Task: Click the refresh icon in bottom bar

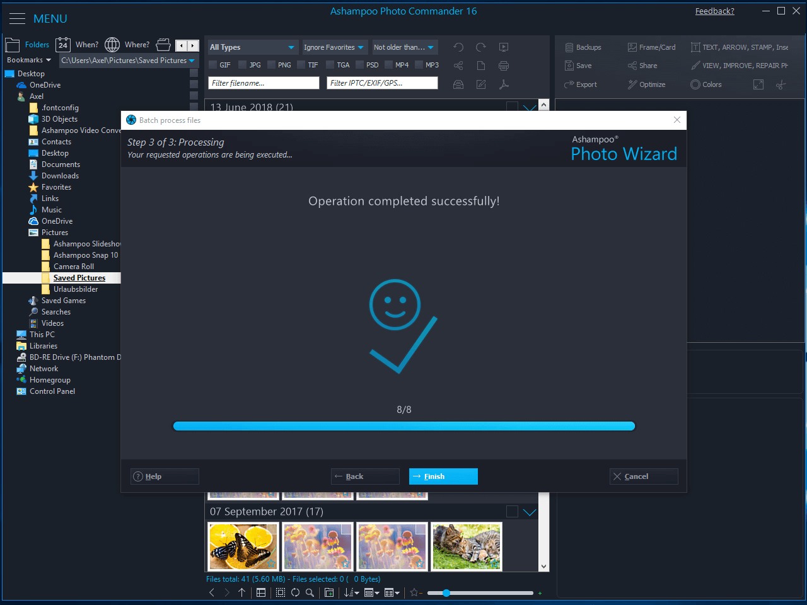Action: [295, 592]
